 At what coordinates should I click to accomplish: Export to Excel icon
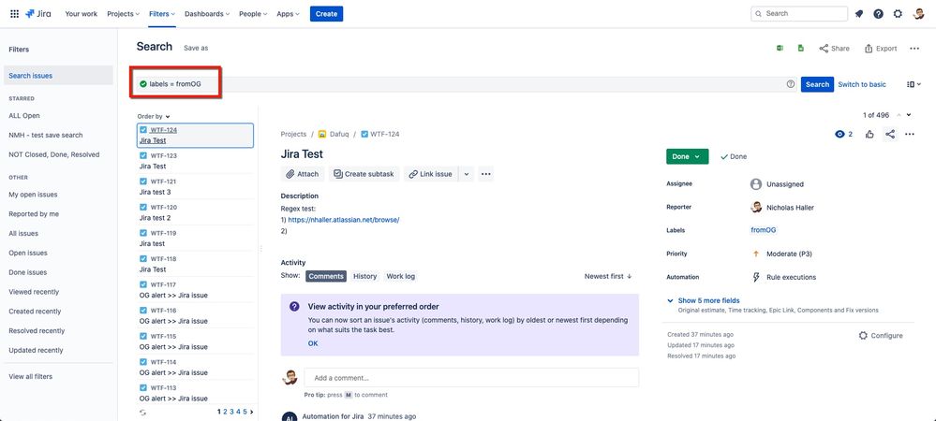click(x=780, y=49)
